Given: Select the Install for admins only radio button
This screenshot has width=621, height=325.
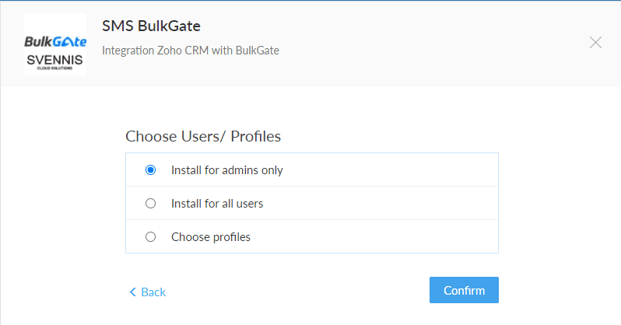Looking at the screenshot, I should (x=151, y=170).
